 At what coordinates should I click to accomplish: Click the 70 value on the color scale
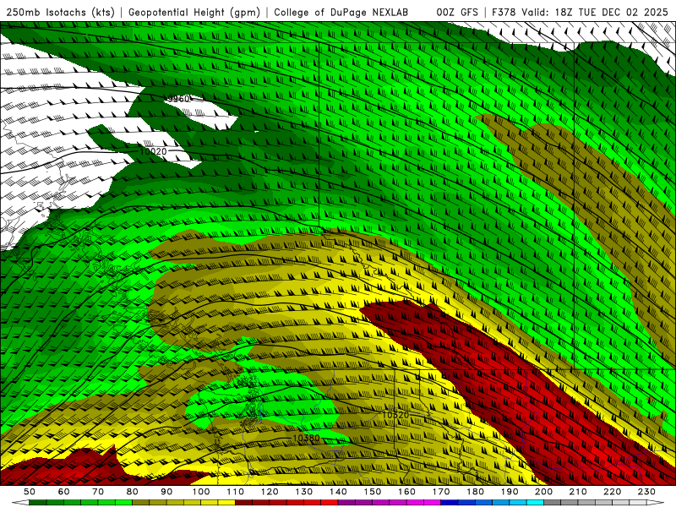point(98,492)
